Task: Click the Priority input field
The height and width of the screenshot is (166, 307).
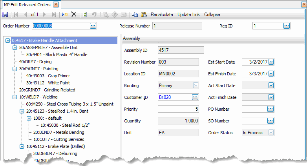Action: click(178, 109)
